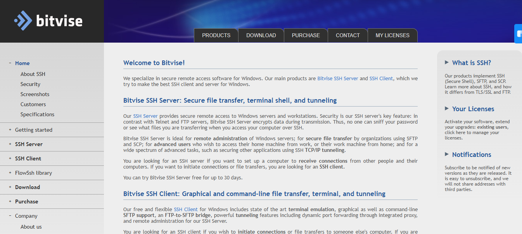
Task: Open the Screenshots sidebar page
Action: [x=35, y=94]
